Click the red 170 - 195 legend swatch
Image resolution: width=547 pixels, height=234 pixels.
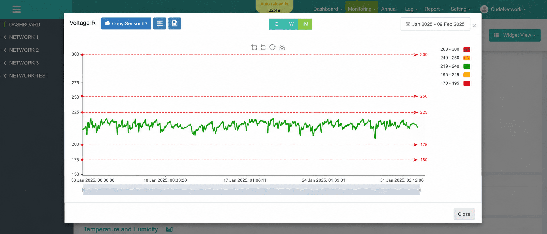[467, 83]
